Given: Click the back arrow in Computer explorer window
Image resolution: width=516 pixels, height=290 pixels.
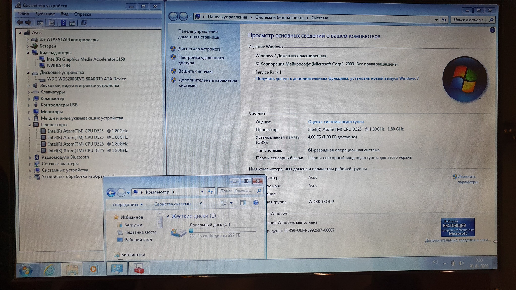Looking at the screenshot, I should point(111,193).
